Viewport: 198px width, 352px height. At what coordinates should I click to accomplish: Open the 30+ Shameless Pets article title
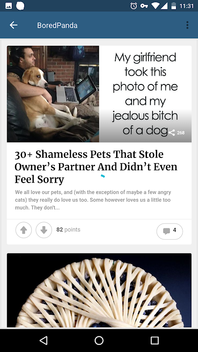(x=96, y=167)
